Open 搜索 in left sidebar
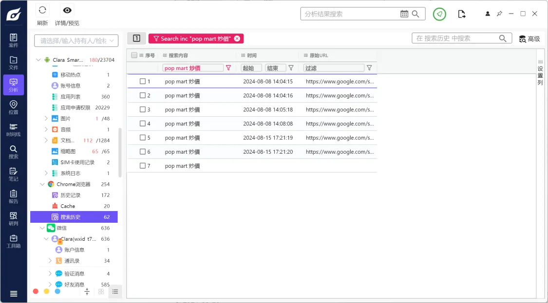 [13, 152]
